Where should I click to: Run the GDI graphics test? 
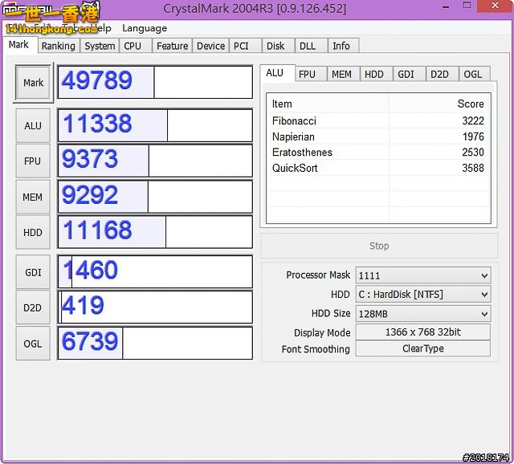point(33,272)
